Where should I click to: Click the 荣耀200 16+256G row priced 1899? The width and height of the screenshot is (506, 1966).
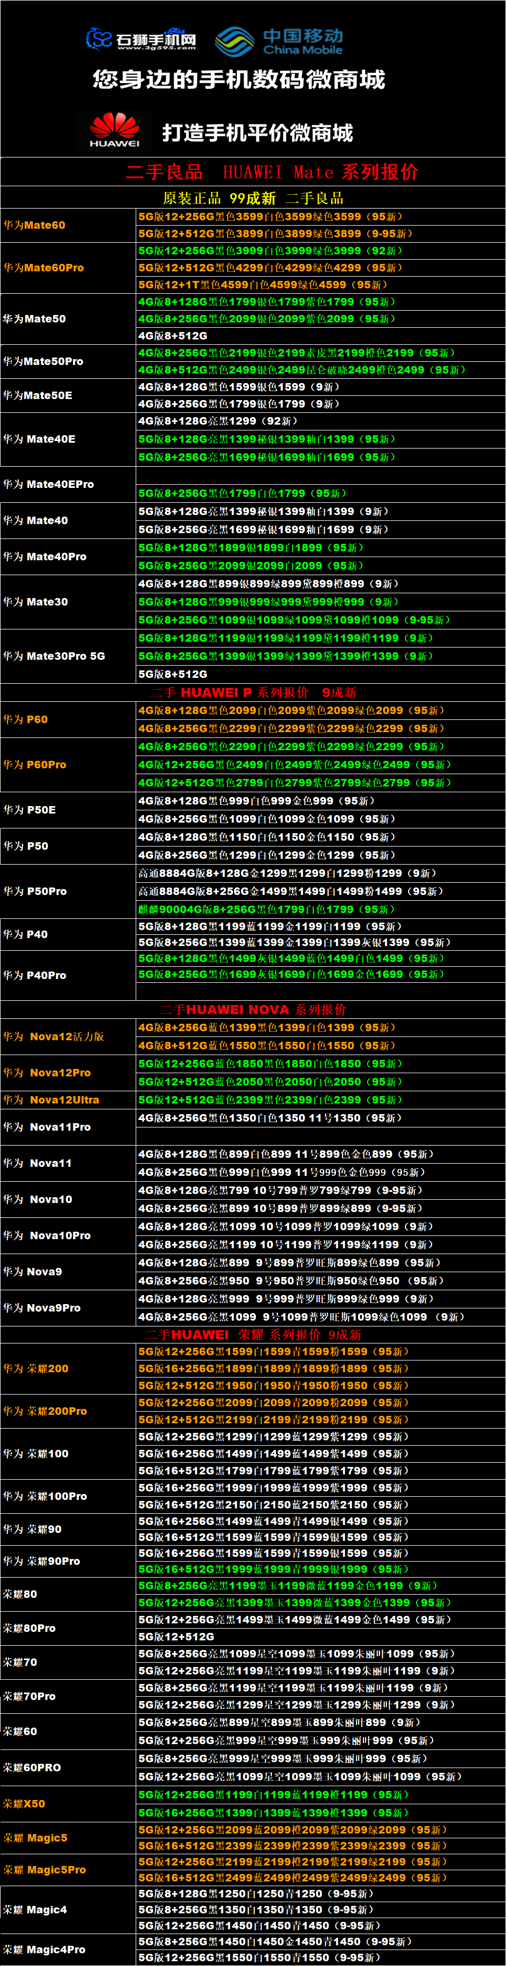pyautogui.click(x=320, y=1368)
